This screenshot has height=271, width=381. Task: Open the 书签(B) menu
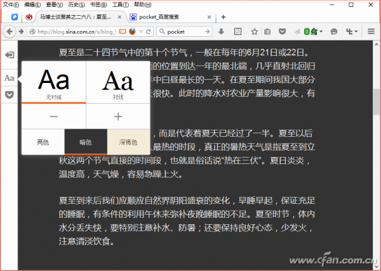98,4
